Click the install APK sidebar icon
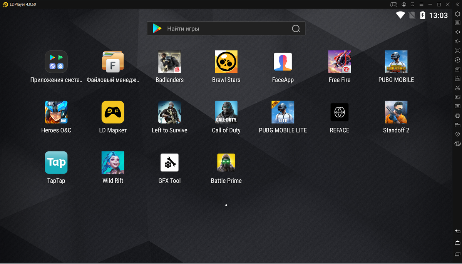Screen dimensions: 462x264 [457, 79]
